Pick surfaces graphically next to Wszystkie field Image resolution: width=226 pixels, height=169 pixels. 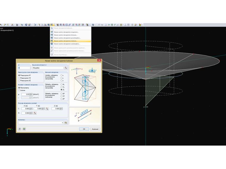point(66,68)
